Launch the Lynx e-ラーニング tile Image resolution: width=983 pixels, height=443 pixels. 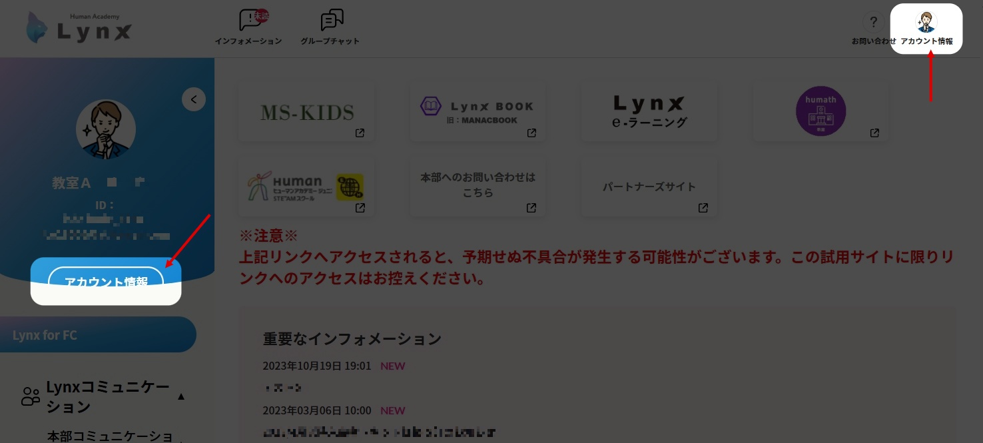click(x=649, y=112)
